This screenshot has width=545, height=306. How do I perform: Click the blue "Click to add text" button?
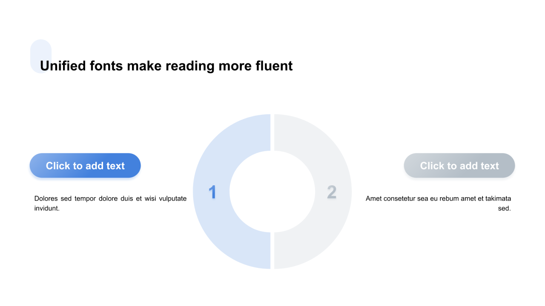click(x=85, y=166)
